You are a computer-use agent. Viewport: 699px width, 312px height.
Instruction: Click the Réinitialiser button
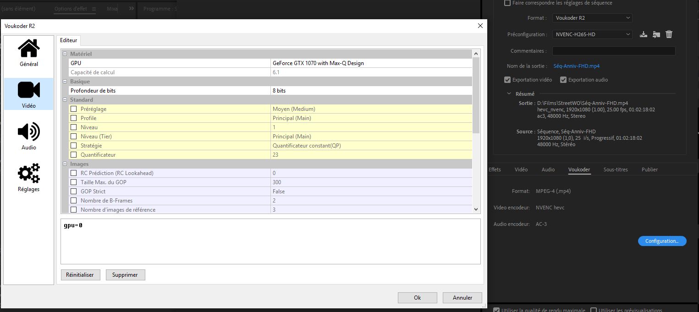(80, 275)
